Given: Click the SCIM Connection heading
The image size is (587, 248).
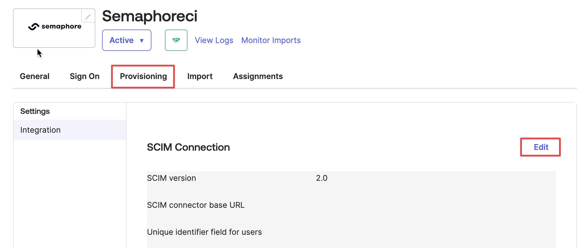Looking at the screenshot, I should pyautogui.click(x=188, y=147).
